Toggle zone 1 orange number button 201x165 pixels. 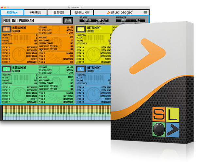[x=6, y=29]
